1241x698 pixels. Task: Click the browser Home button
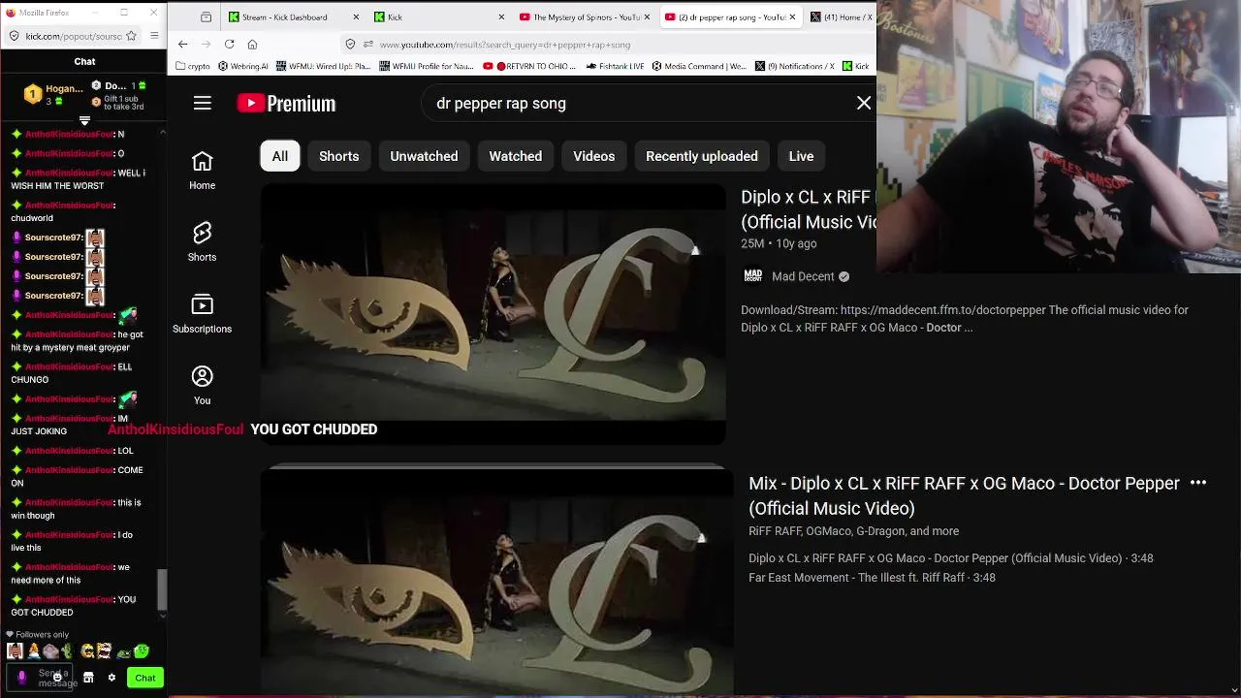(252, 45)
